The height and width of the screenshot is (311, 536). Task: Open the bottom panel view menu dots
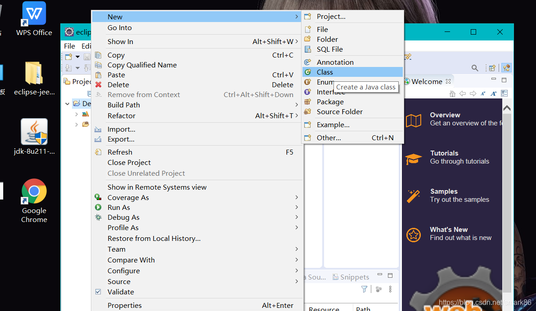[x=390, y=289]
